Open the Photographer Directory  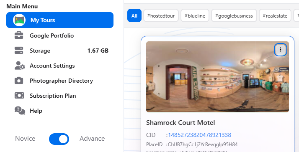click(60, 81)
